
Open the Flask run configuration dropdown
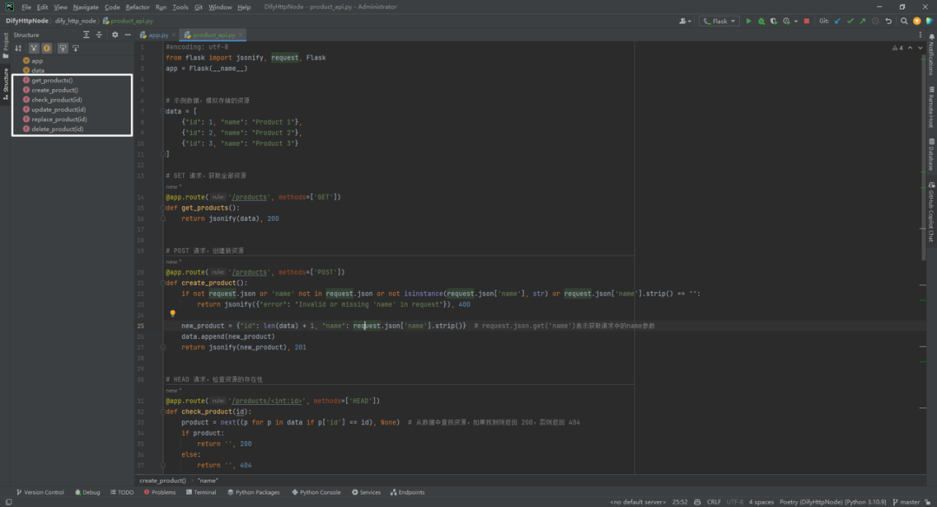719,21
